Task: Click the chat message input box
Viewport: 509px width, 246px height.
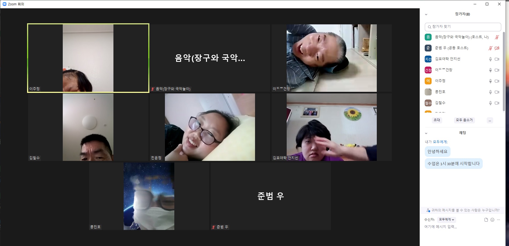Action: (463, 227)
